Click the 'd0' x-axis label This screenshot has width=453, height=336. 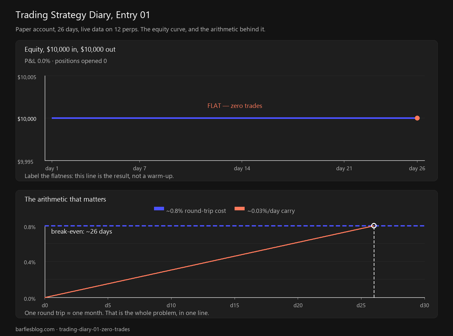pos(45,305)
